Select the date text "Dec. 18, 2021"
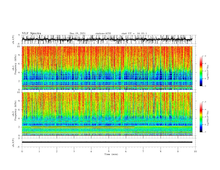 77,33
